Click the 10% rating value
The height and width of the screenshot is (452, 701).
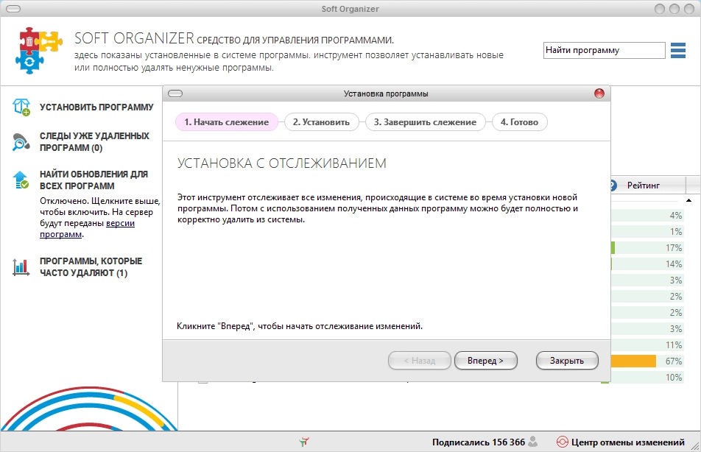point(674,377)
